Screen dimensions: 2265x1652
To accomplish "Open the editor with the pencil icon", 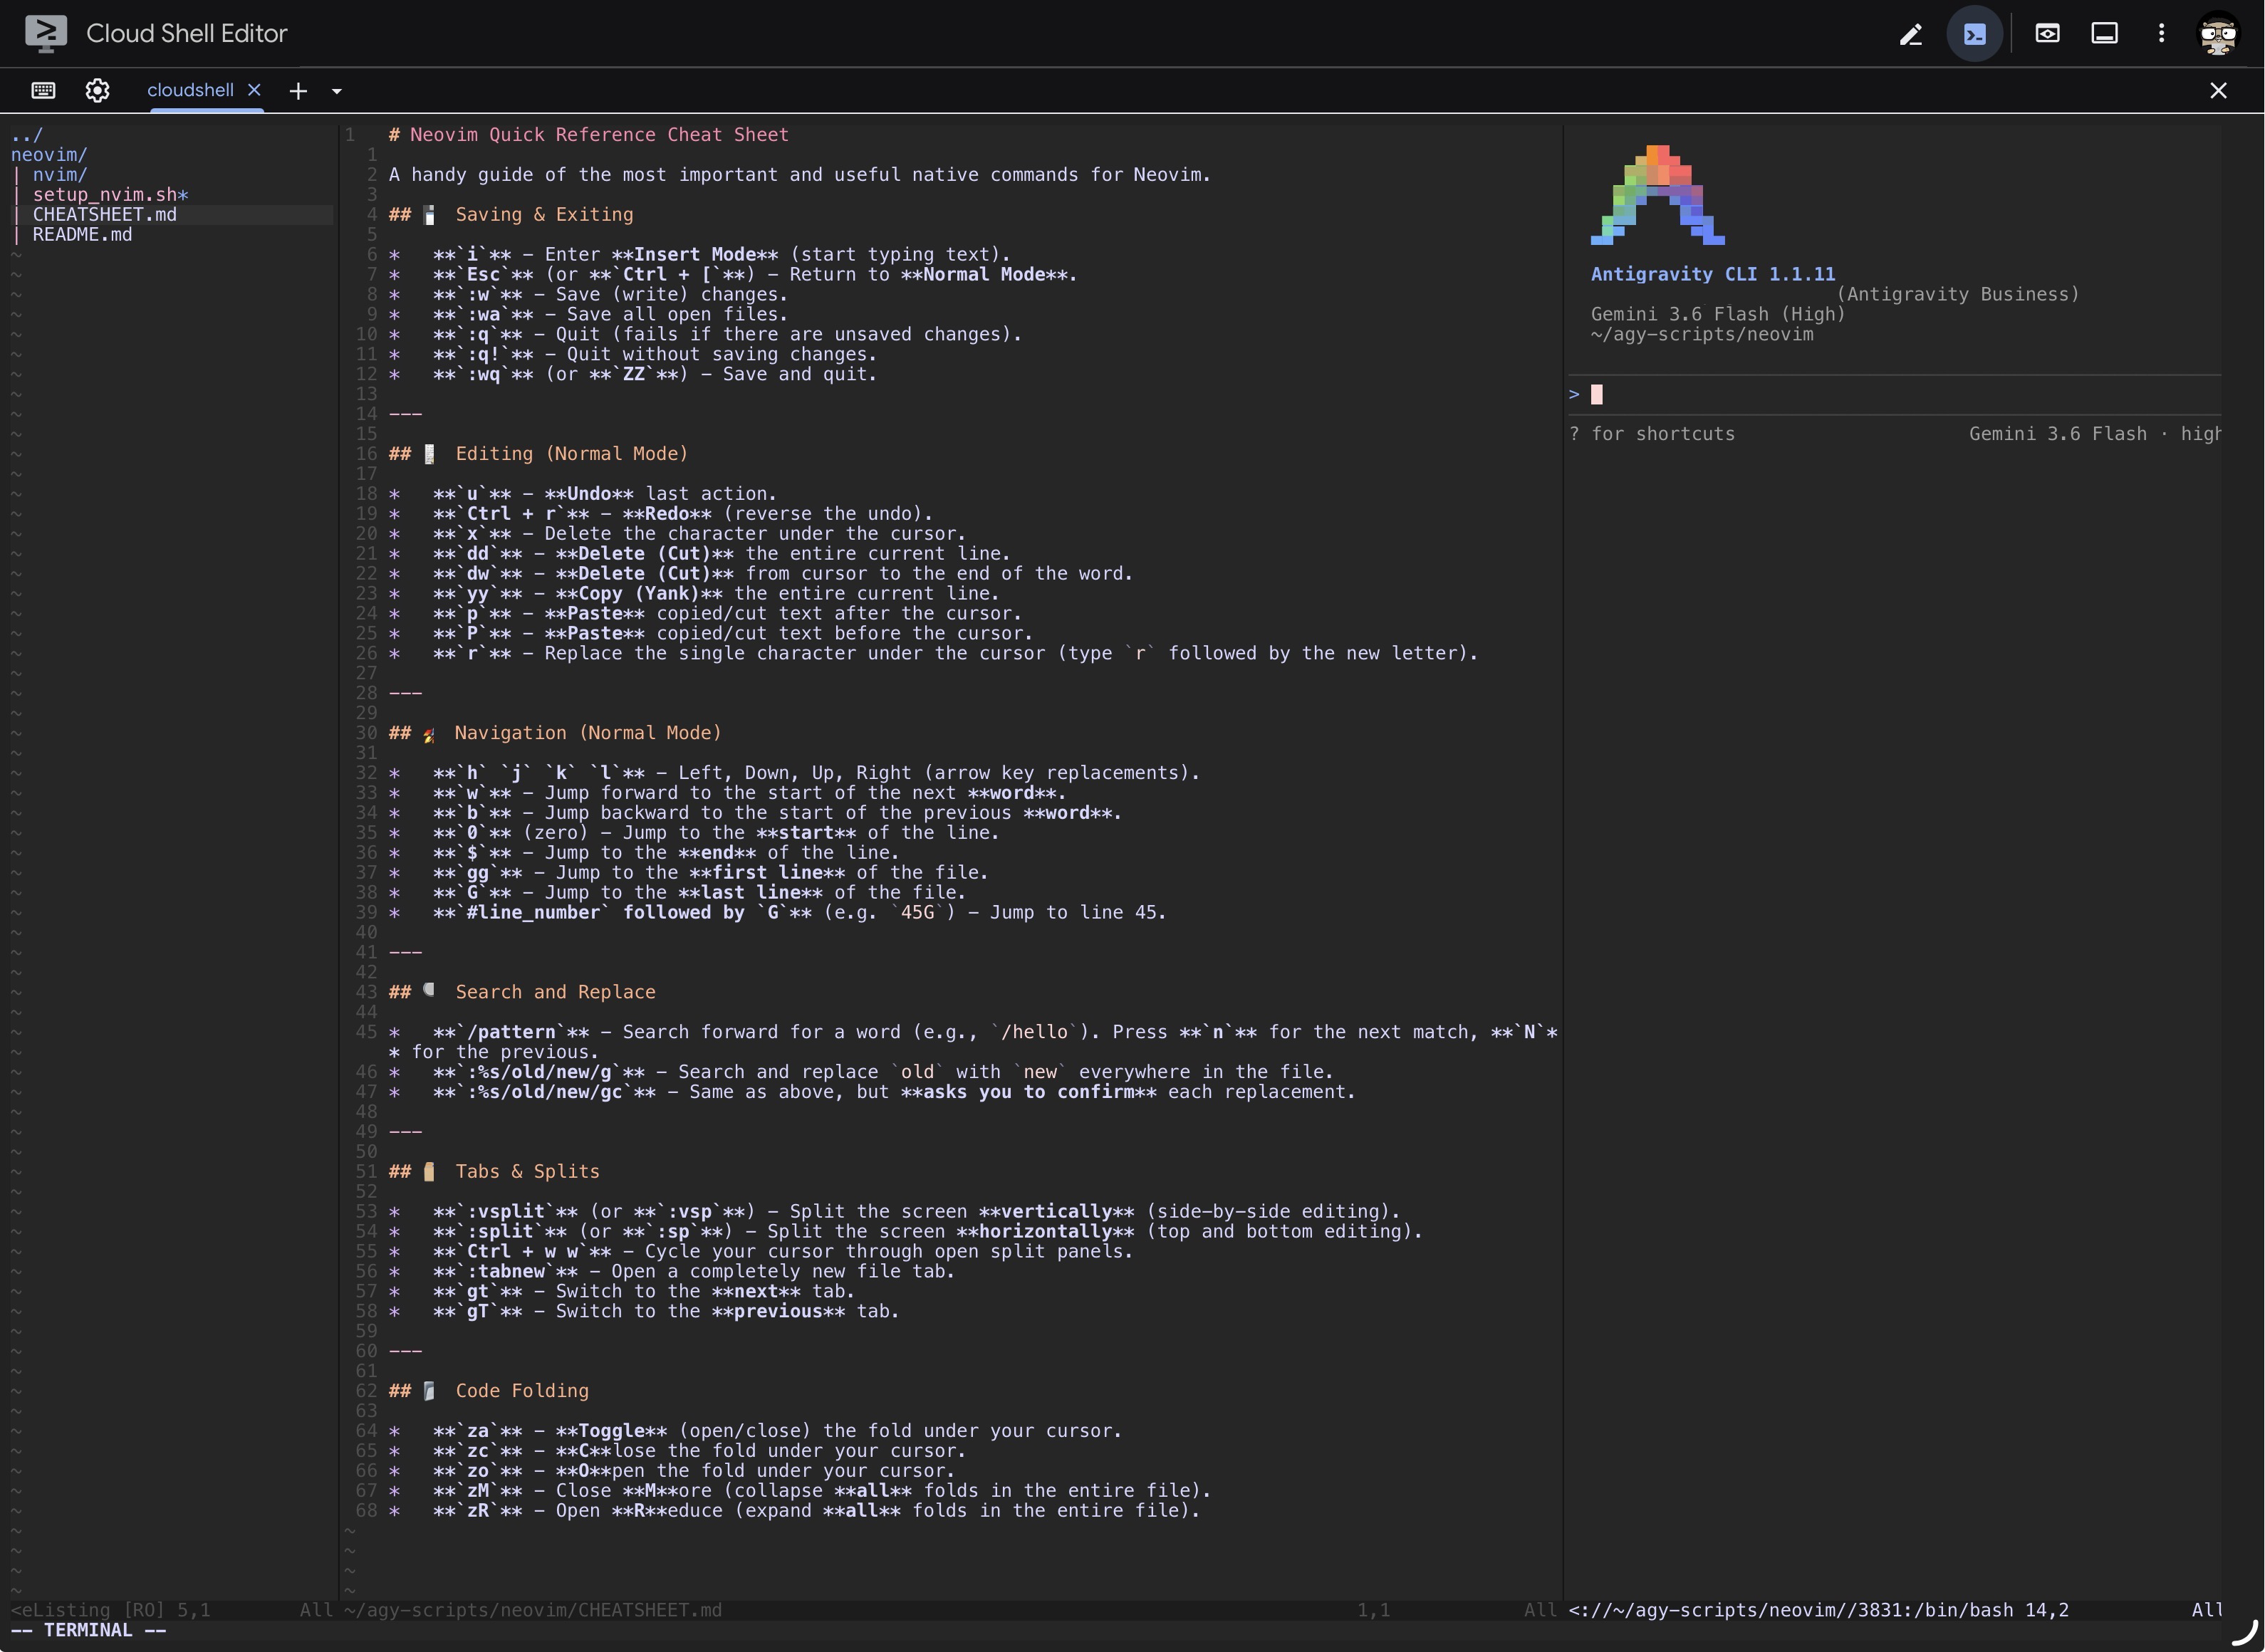I will [1910, 34].
